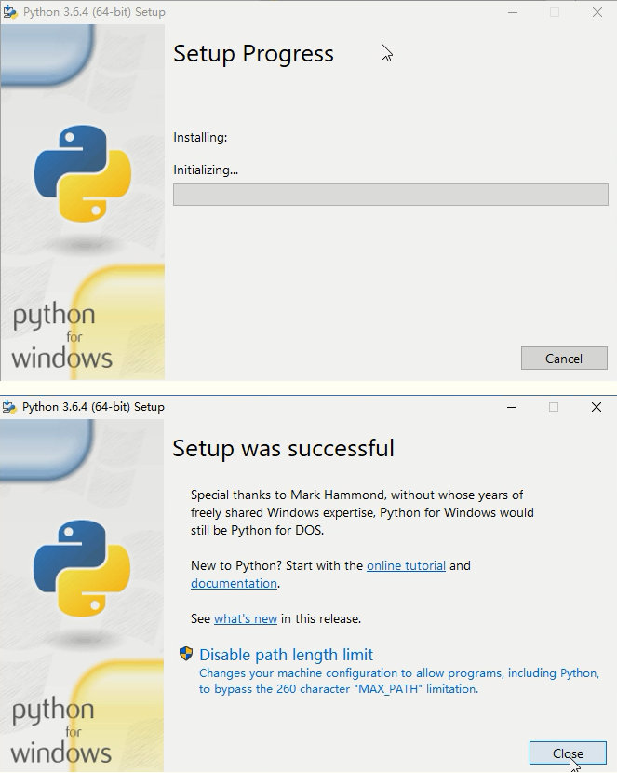Click the Python logo in Setup was successful window
The width and height of the screenshot is (617, 773).
tap(82, 568)
